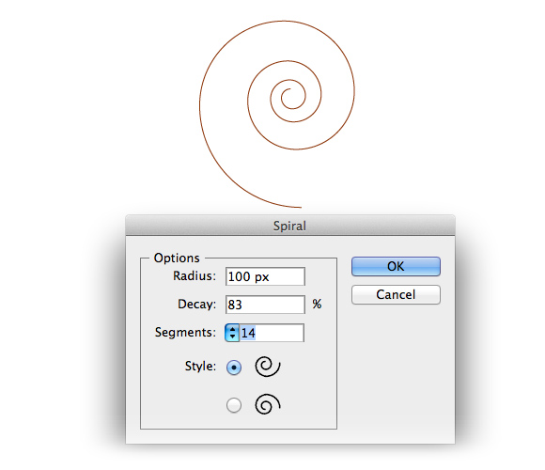Confirm the spiral with OK
The image size is (545, 470).
396,266
